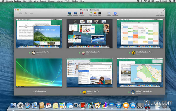Open the Task menu

(x=67, y=1)
